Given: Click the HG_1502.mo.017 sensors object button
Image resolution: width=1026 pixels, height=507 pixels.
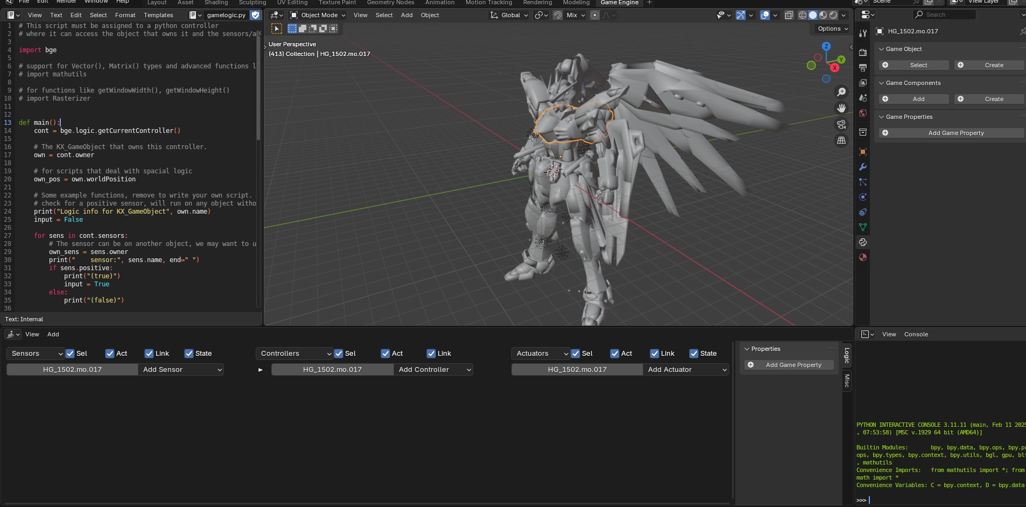Looking at the screenshot, I should (72, 370).
